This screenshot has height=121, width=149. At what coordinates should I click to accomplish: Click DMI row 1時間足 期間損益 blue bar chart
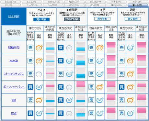pos(81,113)
